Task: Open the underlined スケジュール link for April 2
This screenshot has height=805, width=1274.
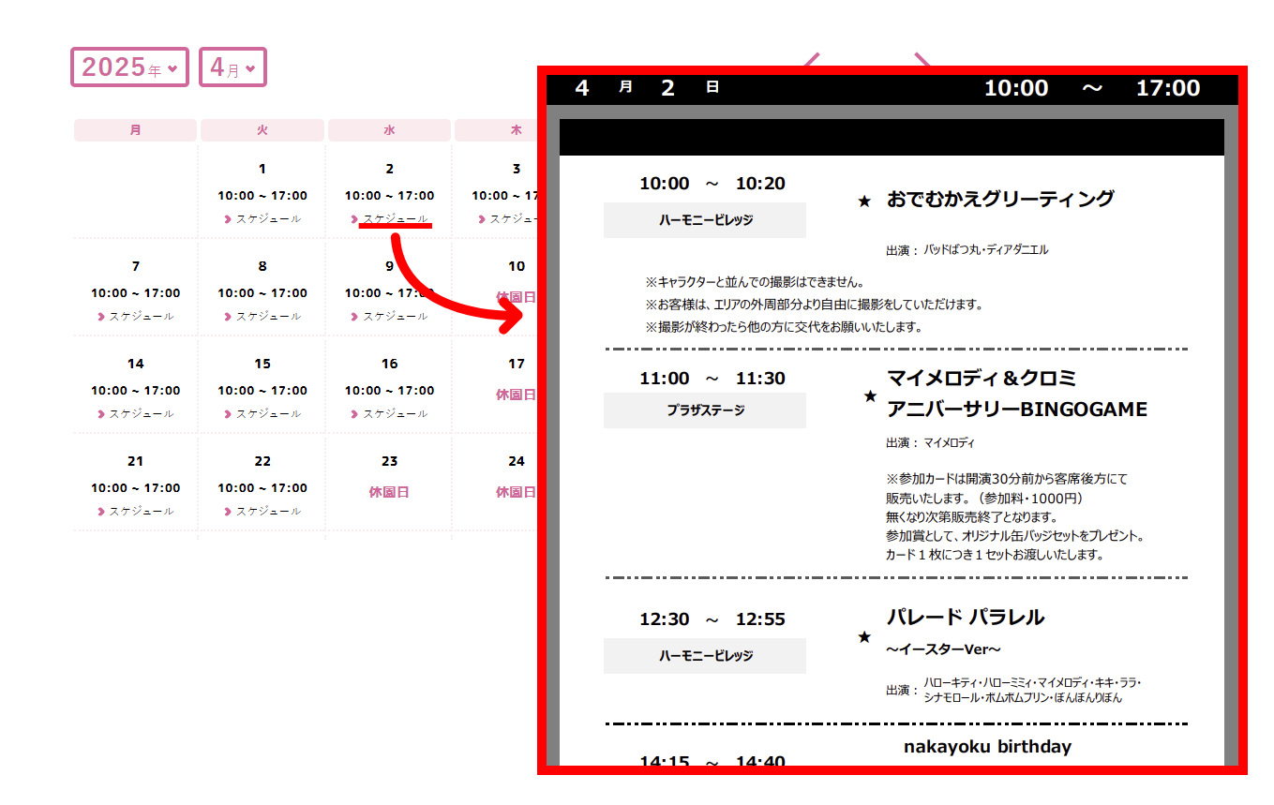Action: tap(389, 218)
